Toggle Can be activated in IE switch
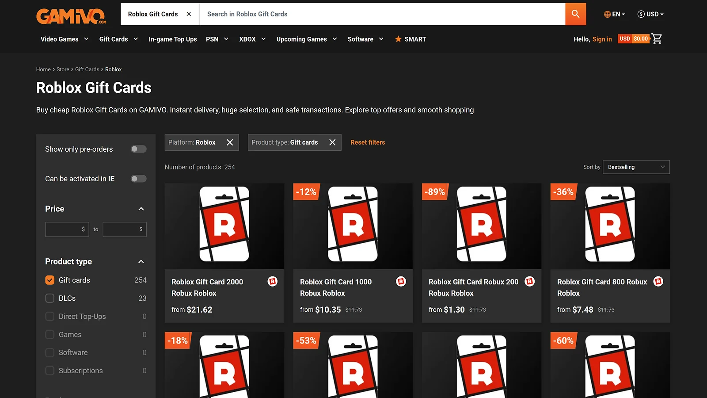The height and width of the screenshot is (398, 707). (x=138, y=179)
